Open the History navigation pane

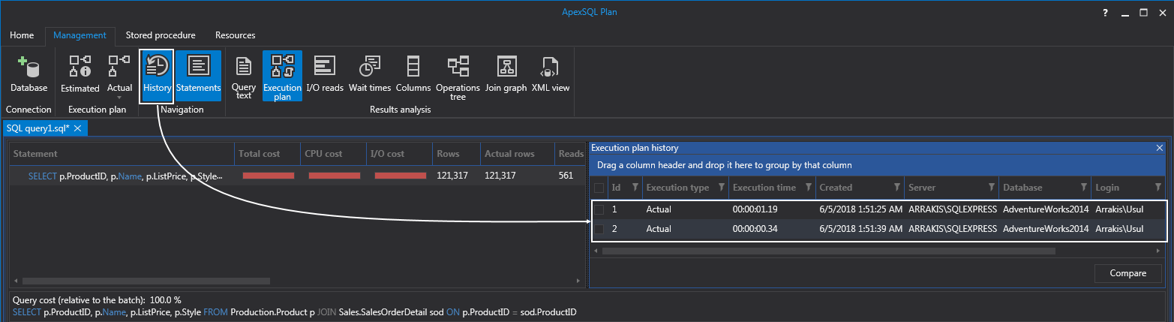pyautogui.click(x=158, y=76)
